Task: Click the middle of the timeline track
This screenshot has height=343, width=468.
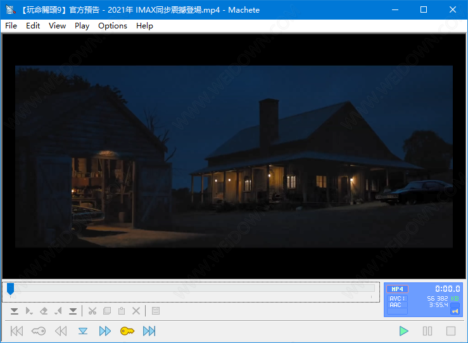Action: coord(191,288)
